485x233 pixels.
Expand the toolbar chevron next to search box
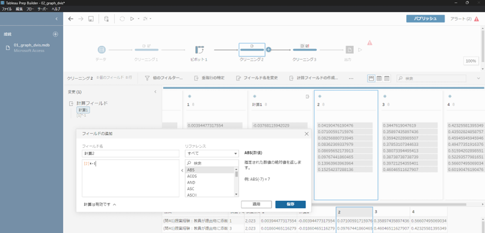point(478,79)
